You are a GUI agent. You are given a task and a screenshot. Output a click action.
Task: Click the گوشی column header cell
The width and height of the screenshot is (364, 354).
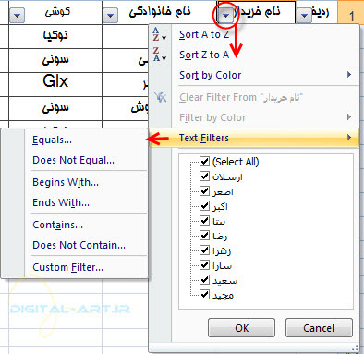click(55, 12)
